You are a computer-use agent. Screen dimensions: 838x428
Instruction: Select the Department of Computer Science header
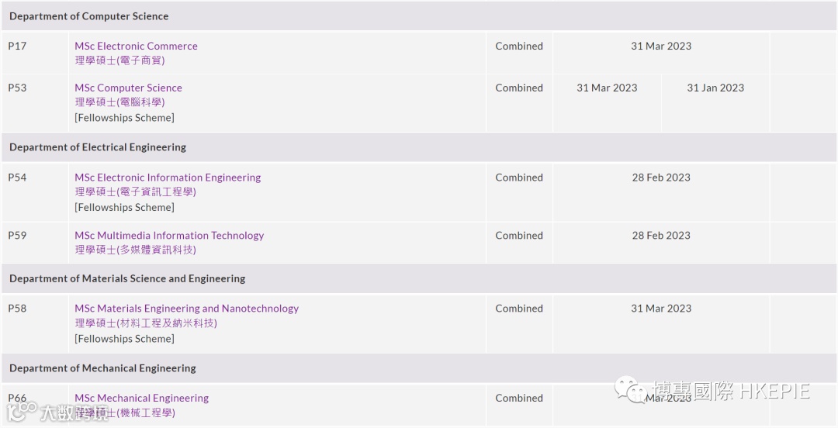pyautogui.click(x=88, y=16)
